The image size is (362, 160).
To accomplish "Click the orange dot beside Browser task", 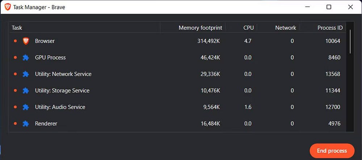I will click(x=15, y=41).
